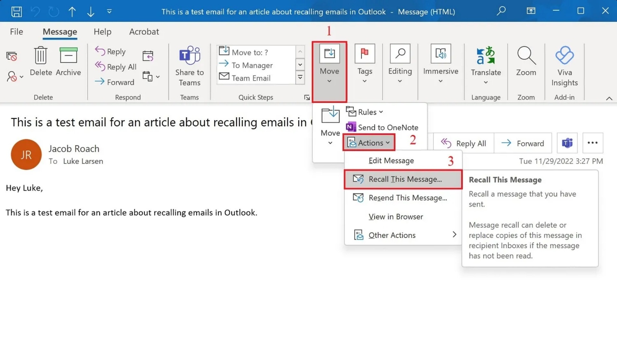Open the Acrobat tab
617x347 pixels.
144,31
